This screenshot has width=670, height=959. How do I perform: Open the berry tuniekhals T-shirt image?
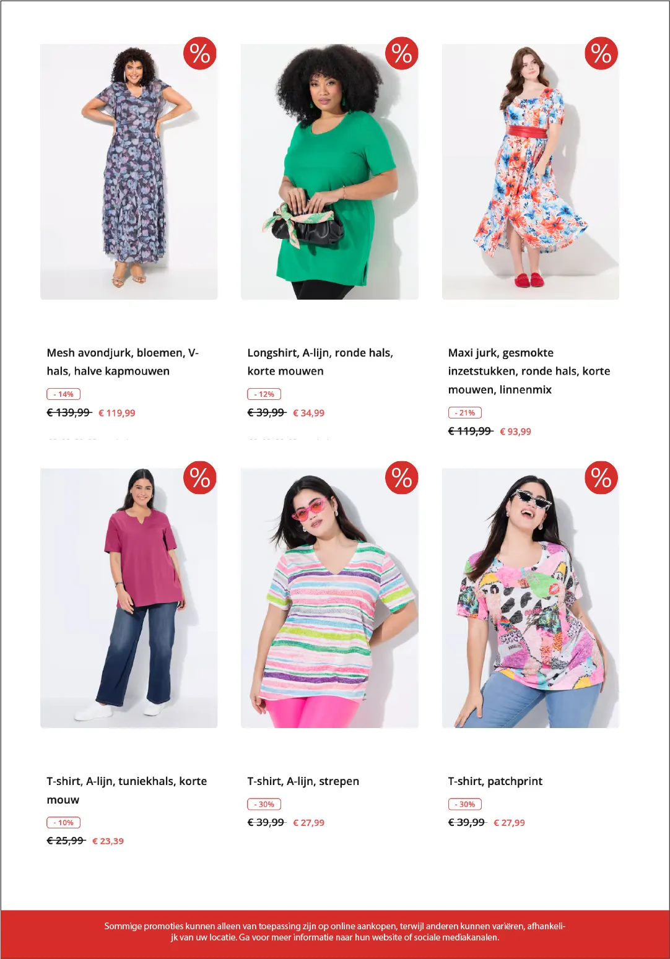point(129,598)
